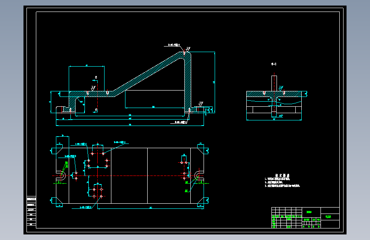
Task: Click the section view title at top right
Action: click(x=274, y=64)
